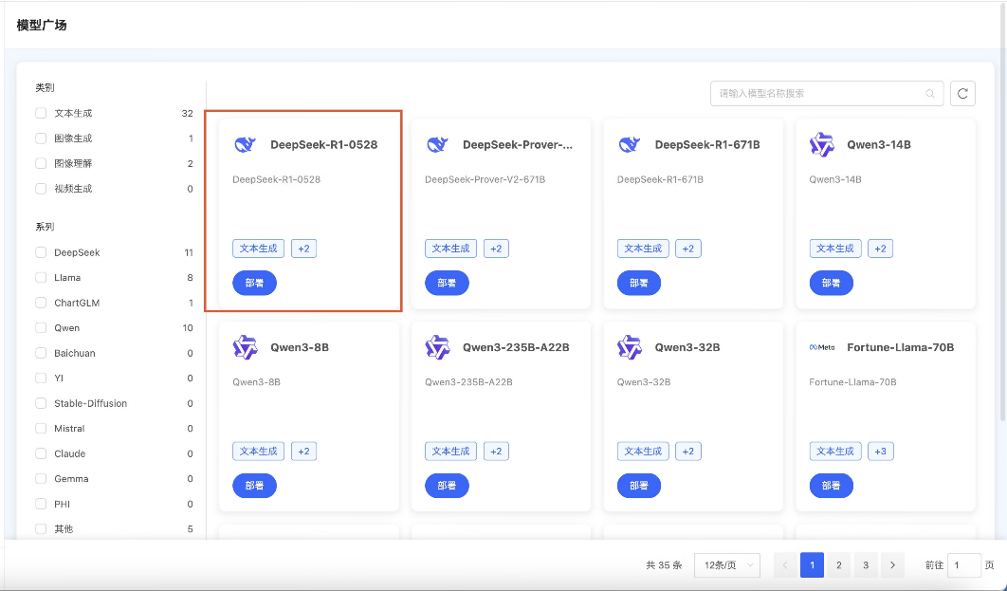Deploy the Qwen3-8B model
The height and width of the screenshot is (591, 1007).
click(254, 486)
